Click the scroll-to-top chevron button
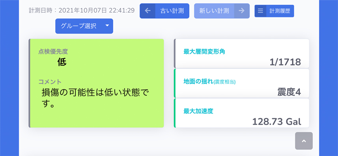 304,141
